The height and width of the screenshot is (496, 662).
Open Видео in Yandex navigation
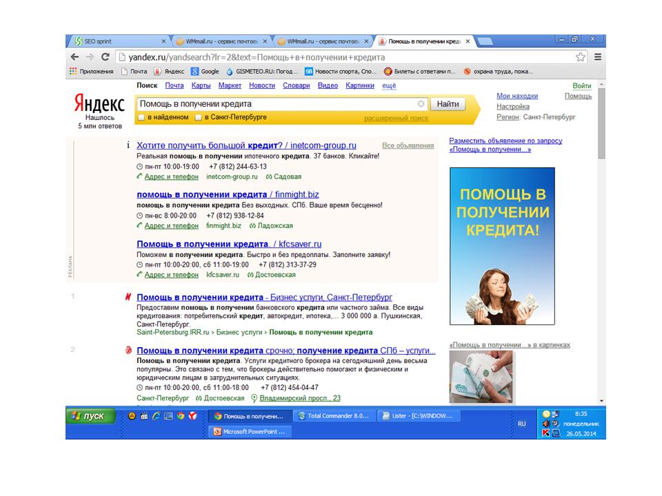[328, 85]
